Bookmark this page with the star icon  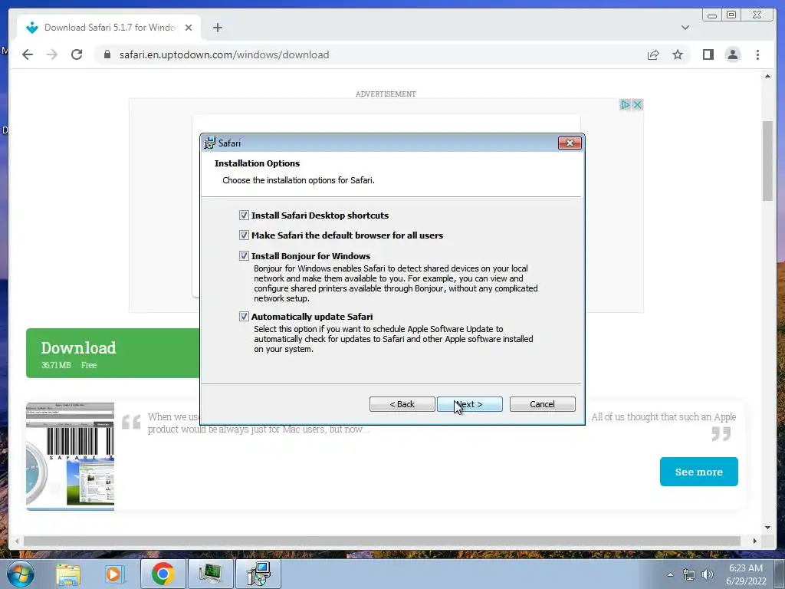(x=678, y=54)
